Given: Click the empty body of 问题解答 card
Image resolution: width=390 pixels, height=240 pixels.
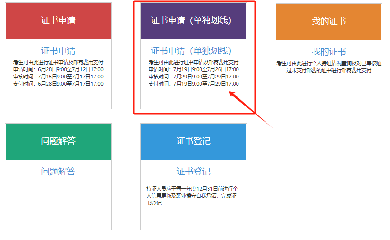Looking at the screenshot, I should coord(58,204).
